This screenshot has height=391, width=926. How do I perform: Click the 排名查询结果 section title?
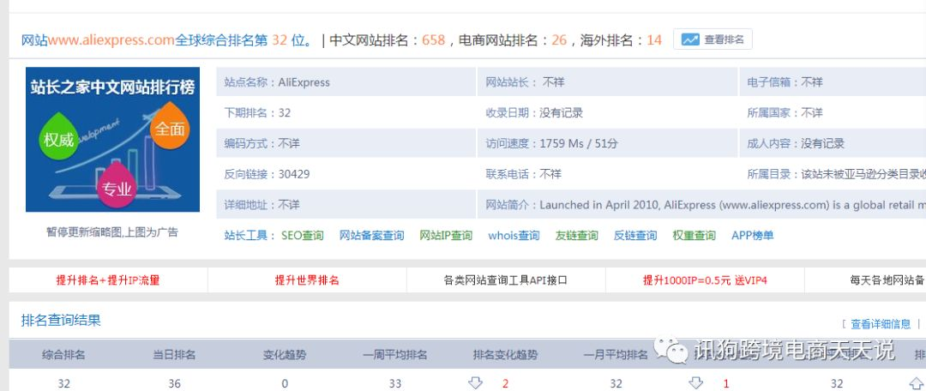pyautogui.click(x=61, y=320)
